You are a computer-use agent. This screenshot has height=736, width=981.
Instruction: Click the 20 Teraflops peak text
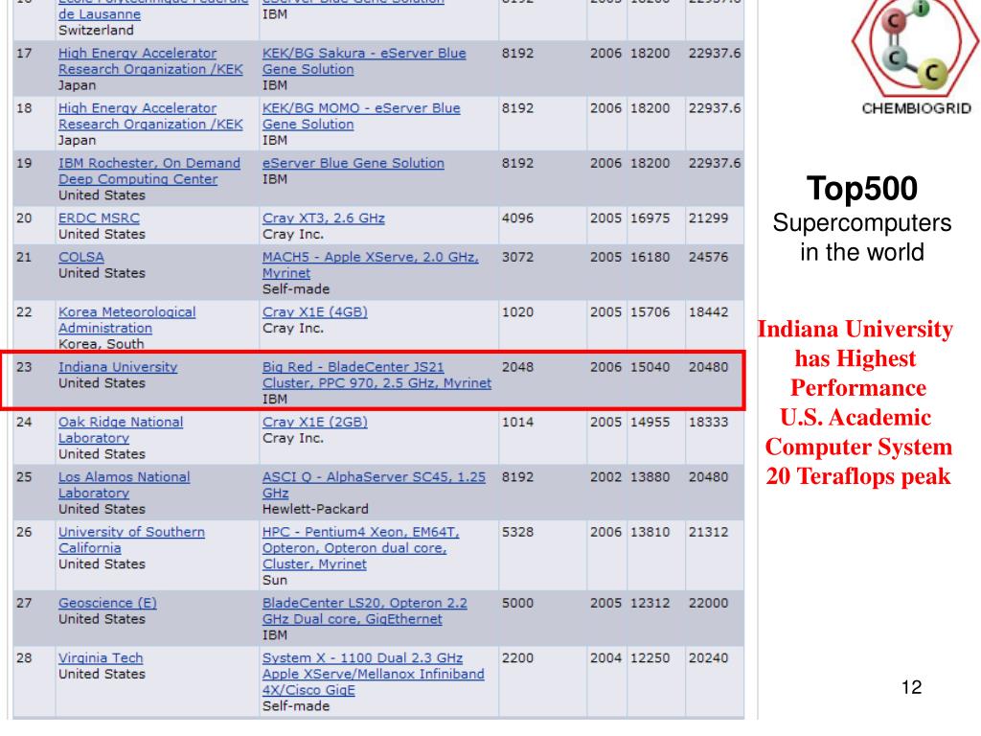coord(857,477)
